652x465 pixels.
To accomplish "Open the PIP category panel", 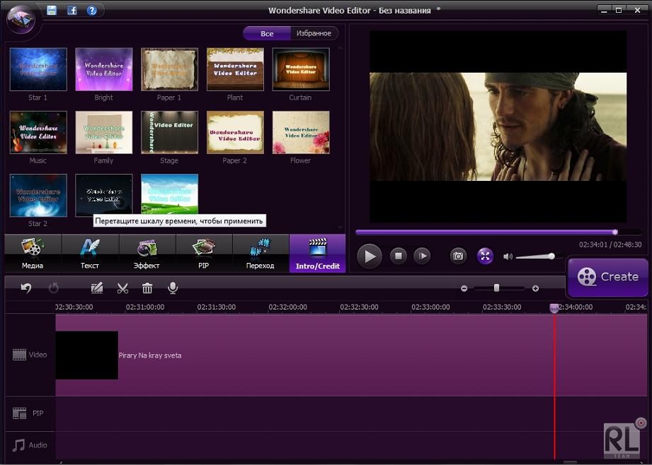I will point(204,253).
